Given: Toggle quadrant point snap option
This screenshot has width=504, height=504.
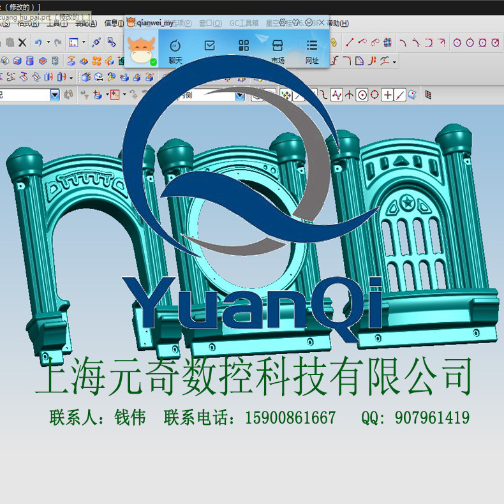Looking at the screenshot, I should [x=374, y=95].
